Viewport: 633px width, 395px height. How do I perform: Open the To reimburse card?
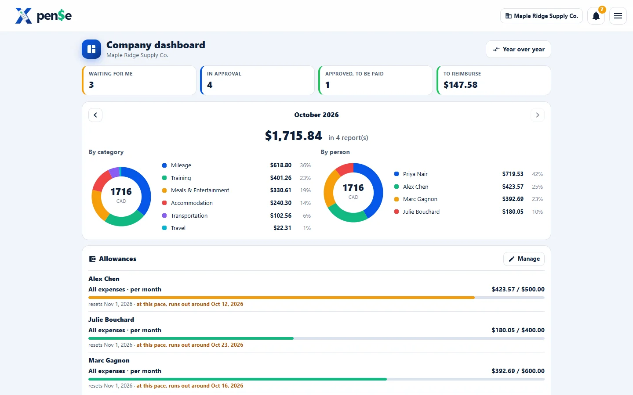coord(494,80)
